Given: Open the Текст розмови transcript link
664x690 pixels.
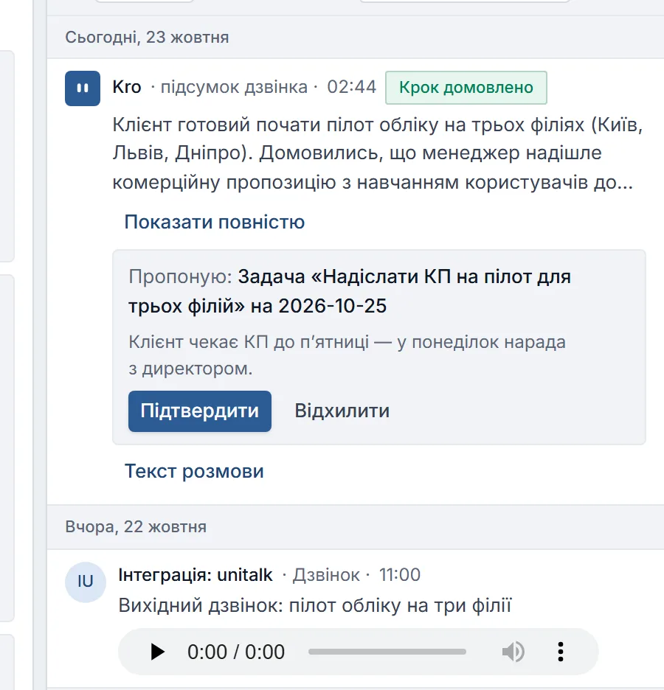Looking at the screenshot, I should click(194, 471).
